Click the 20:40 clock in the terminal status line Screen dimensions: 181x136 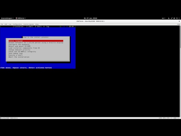click(x=71, y=26)
